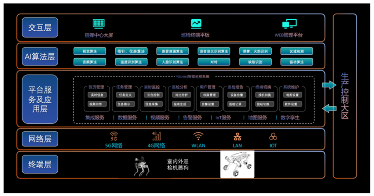
Task: Select the 振动算法 button
Action: (x=296, y=62)
